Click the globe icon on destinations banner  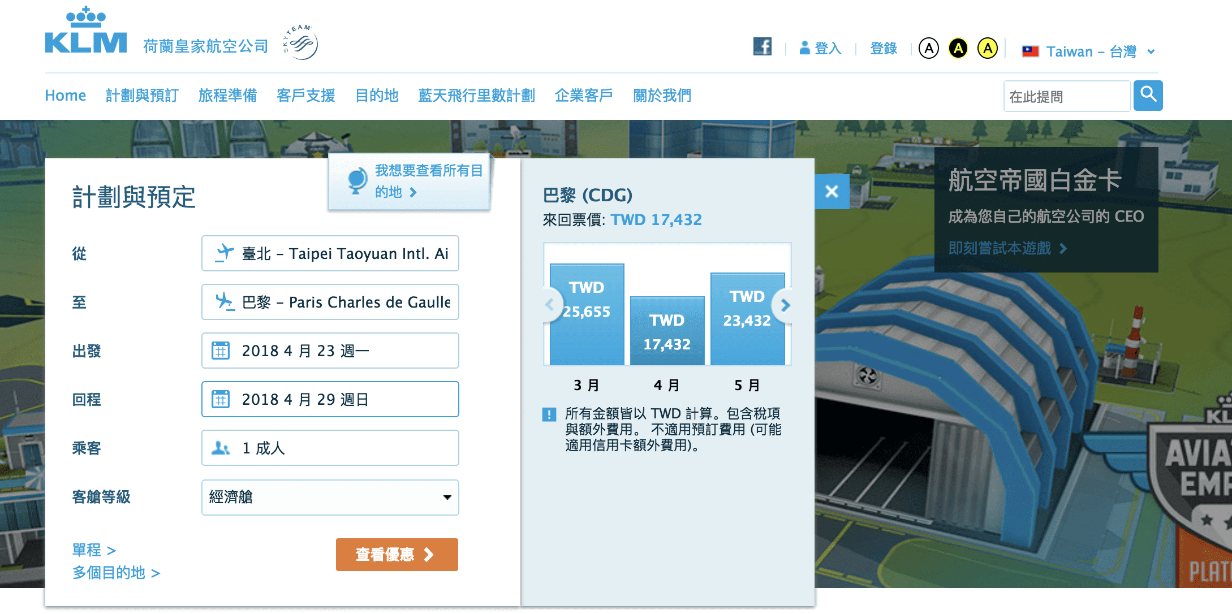357,181
